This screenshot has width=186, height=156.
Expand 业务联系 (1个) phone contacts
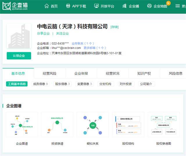[x=83, y=43]
